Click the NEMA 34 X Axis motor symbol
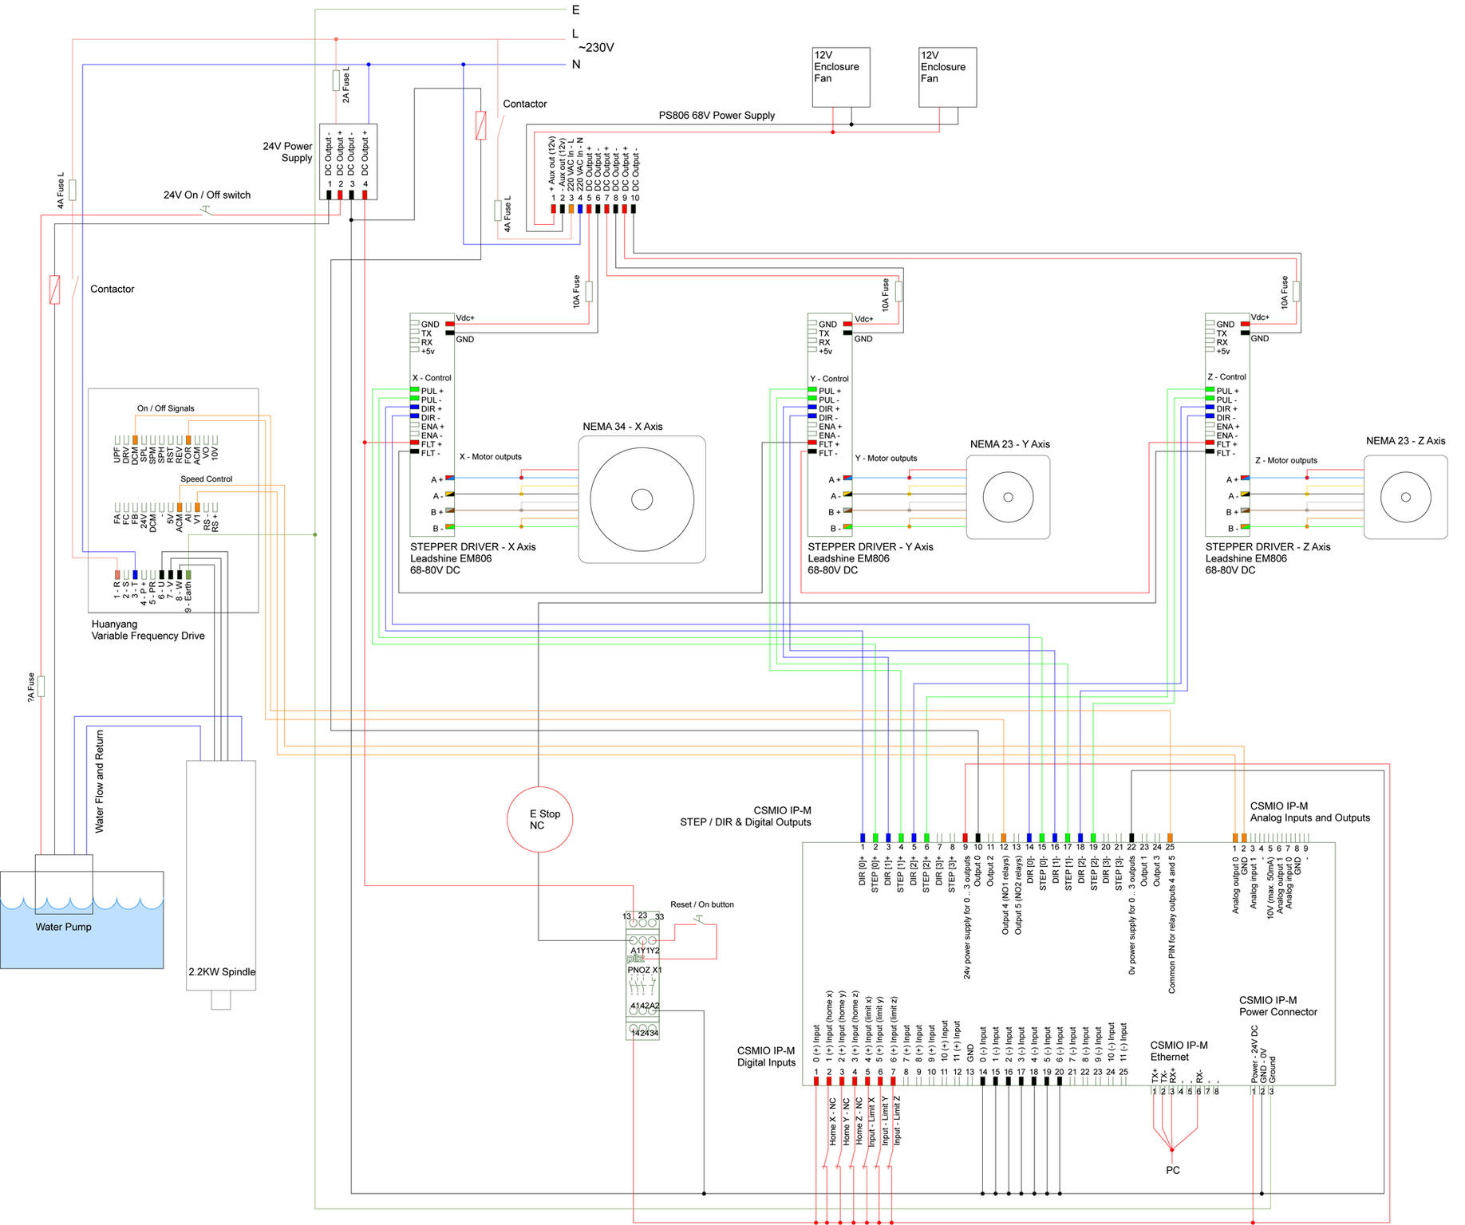Viewport: 1465px width, 1225px height. click(x=642, y=499)
